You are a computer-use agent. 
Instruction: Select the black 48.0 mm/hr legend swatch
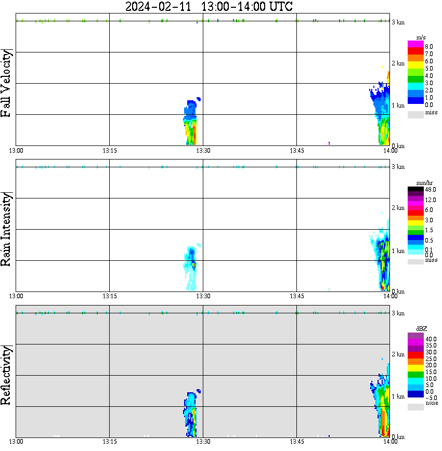tap(415, 189)
